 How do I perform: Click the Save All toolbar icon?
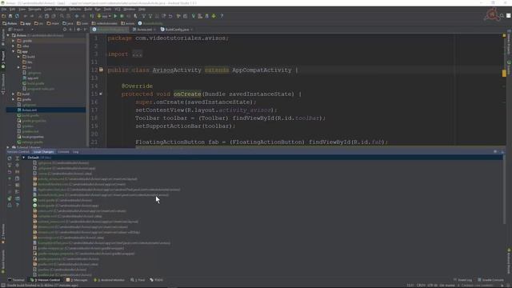coord(10,16)
